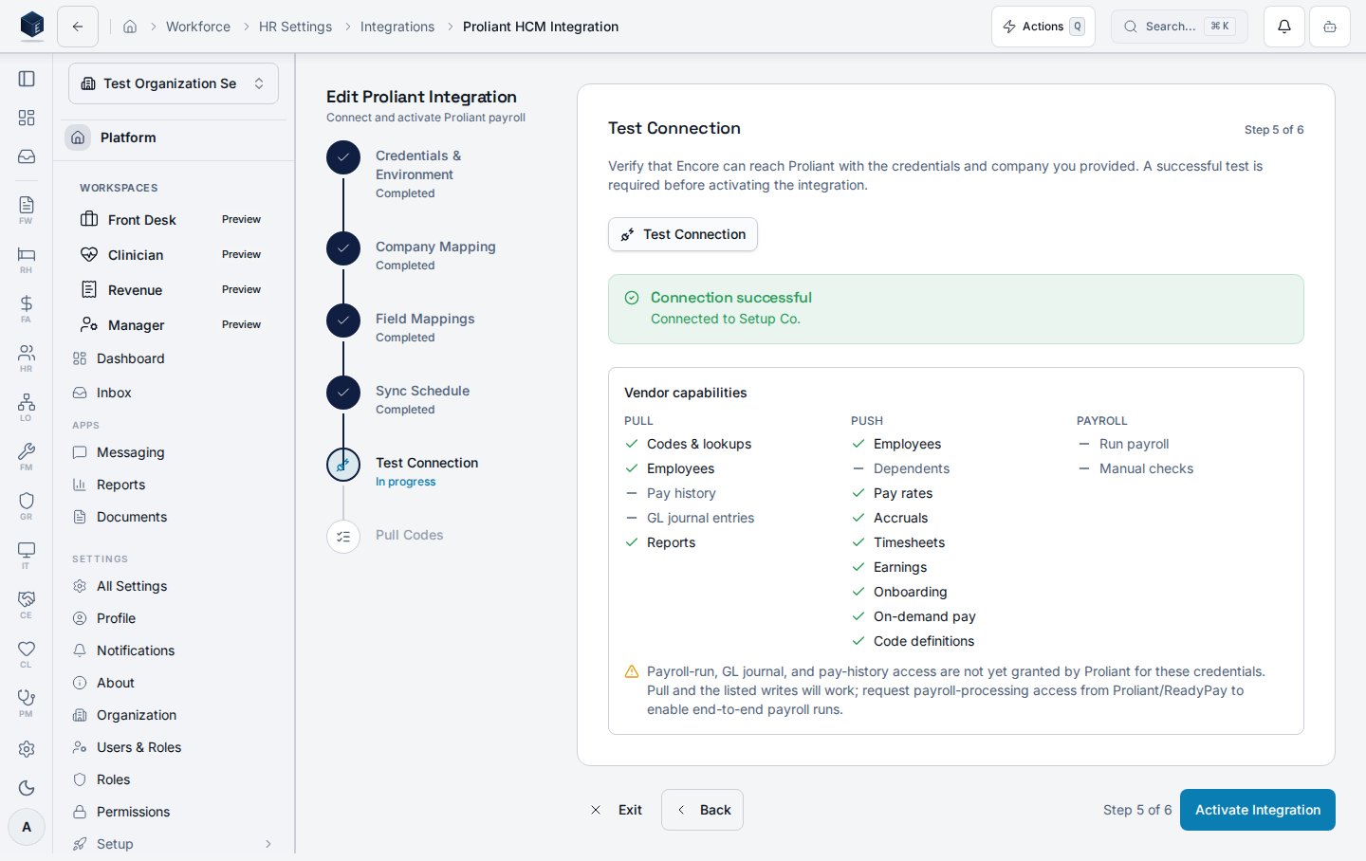This screenshot has height=861, width=1366.
Task: Click the home breadcrumb icon
Action: click(x=130, y=27)
